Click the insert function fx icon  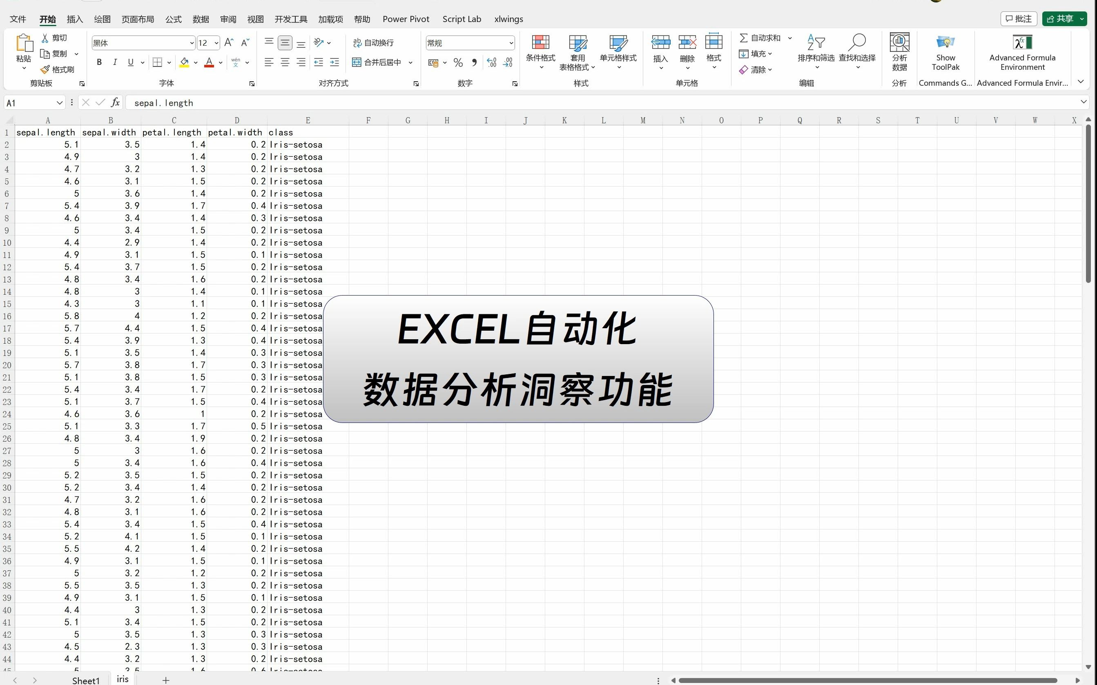116,102
